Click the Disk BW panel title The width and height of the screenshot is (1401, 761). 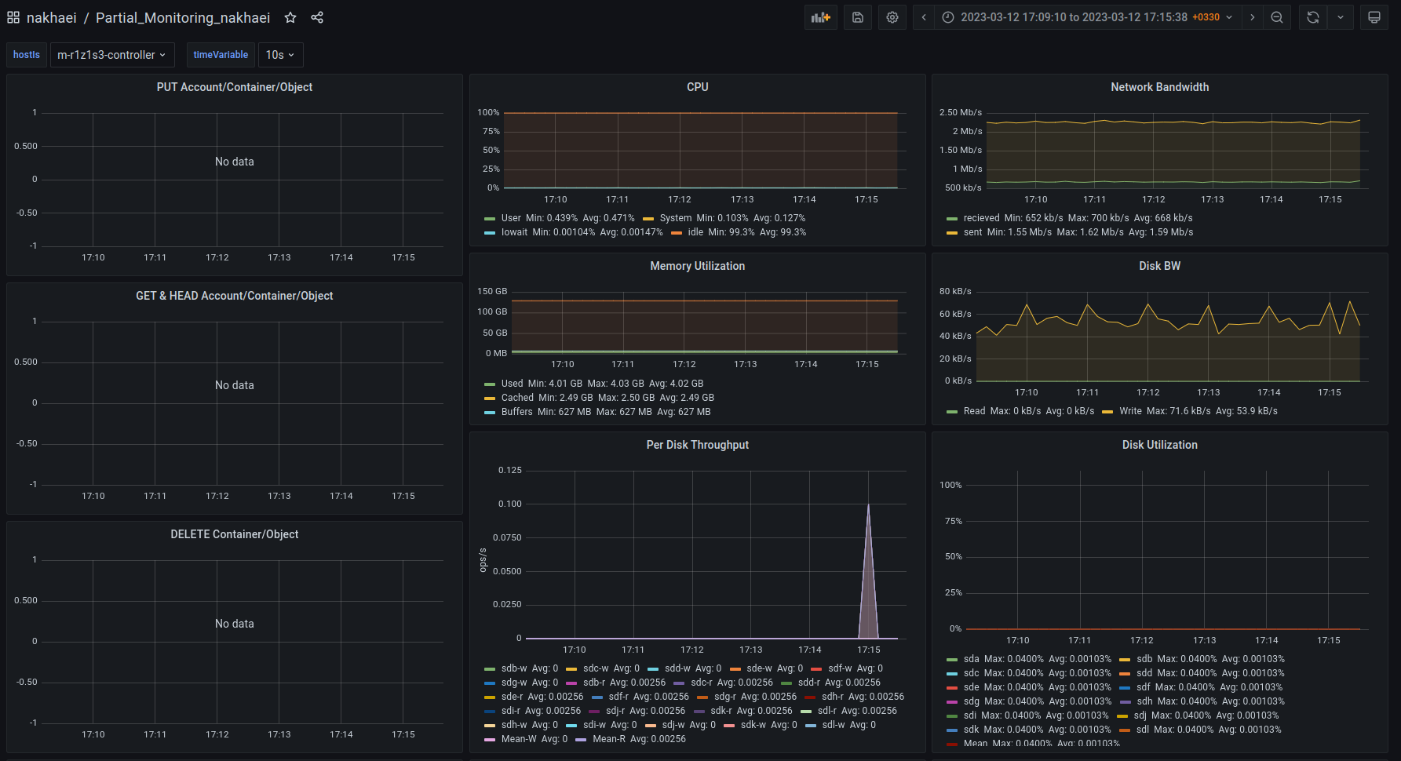(x=1159, y=266)
